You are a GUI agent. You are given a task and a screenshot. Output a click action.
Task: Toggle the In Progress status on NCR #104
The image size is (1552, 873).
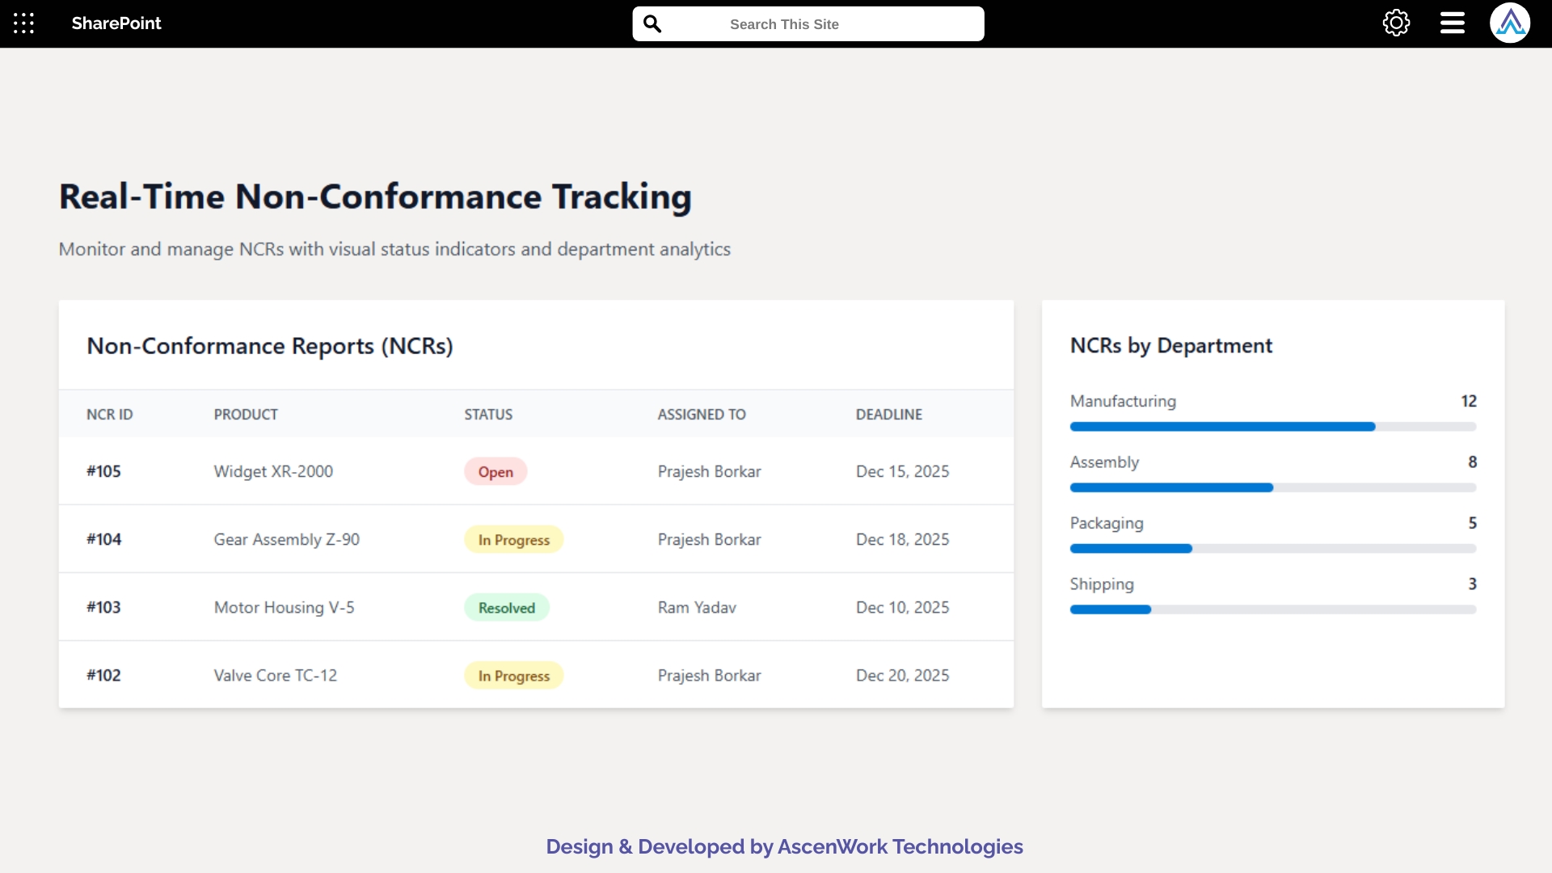[512, 539]
